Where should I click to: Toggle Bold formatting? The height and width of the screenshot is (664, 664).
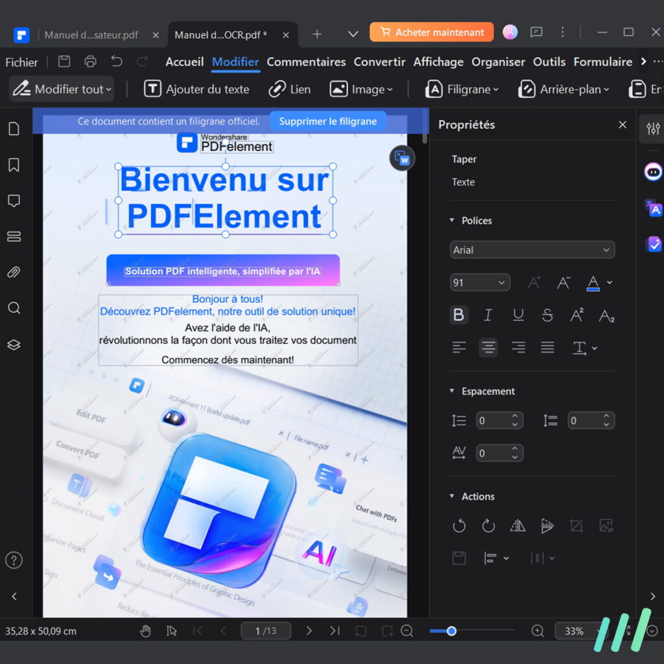click(458, 315)
